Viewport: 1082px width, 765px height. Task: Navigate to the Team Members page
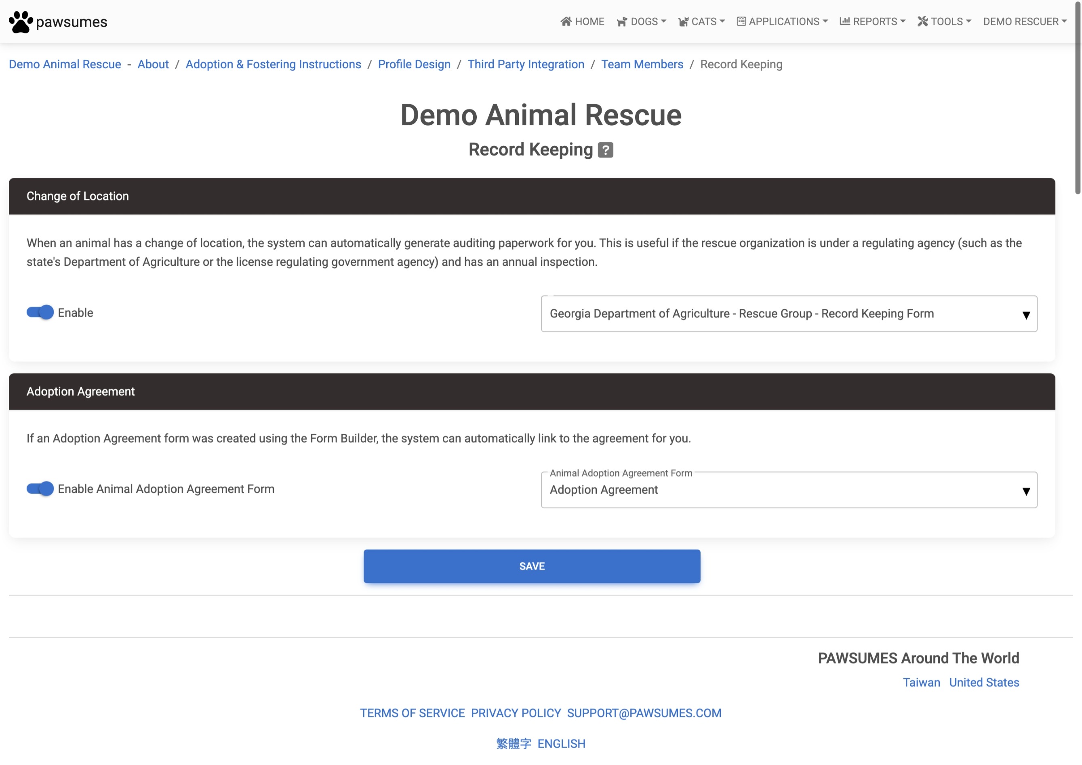point(642,64)
